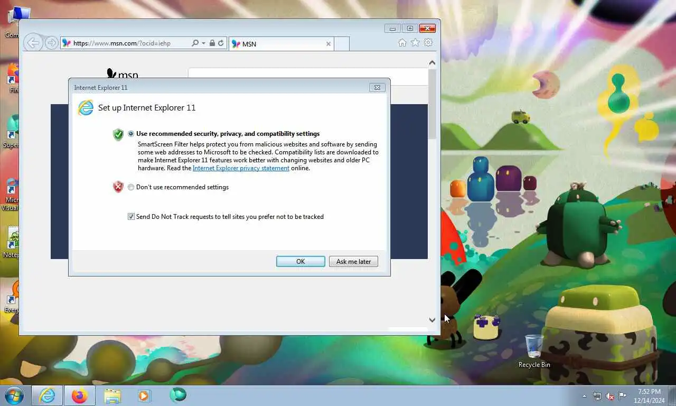Click the green shield recommended icon

118,134
